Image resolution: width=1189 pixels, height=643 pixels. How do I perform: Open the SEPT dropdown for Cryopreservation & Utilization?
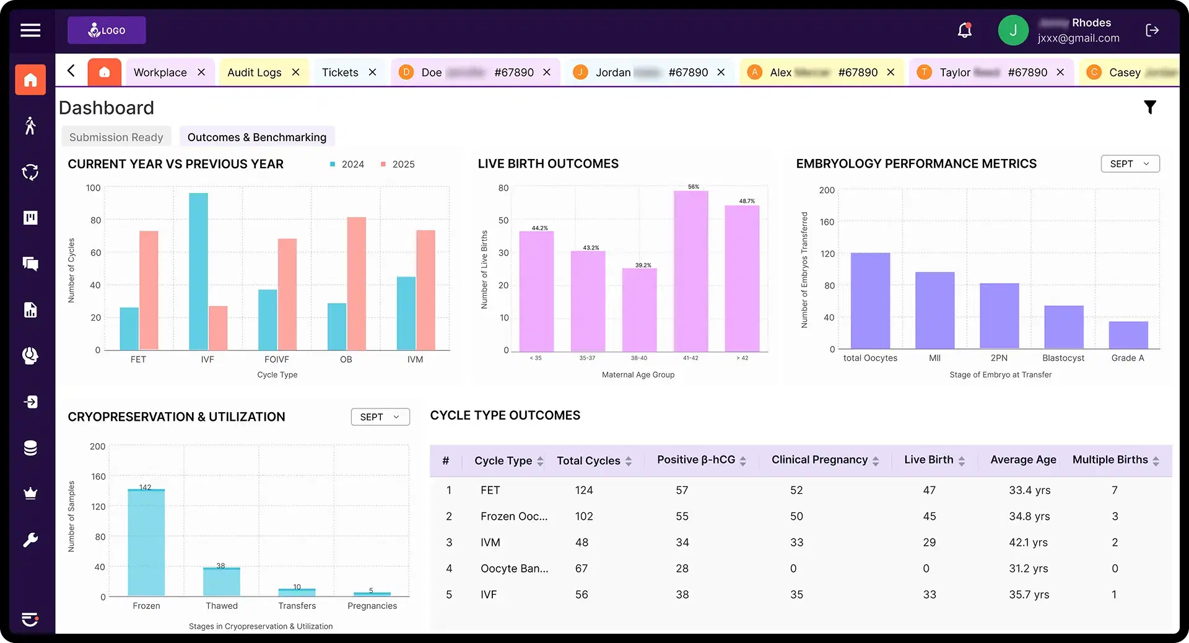[380, 416]
